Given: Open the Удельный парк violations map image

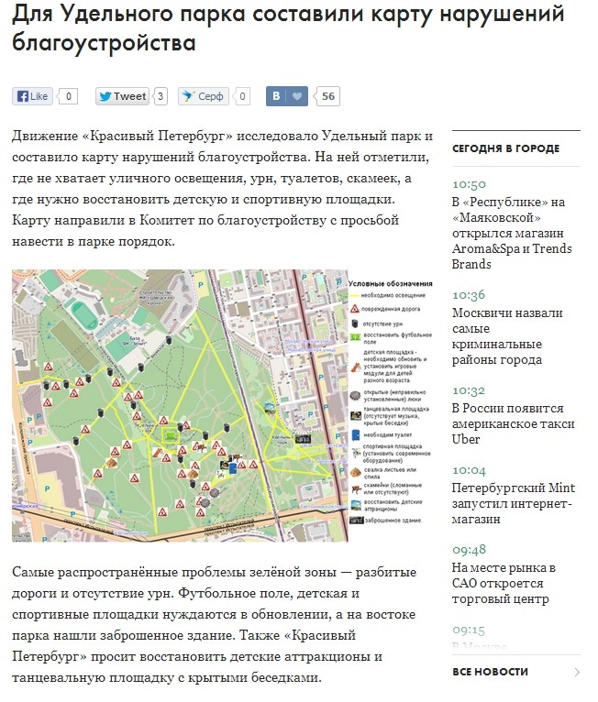Looking at the screenshot, I should [179, 405].
